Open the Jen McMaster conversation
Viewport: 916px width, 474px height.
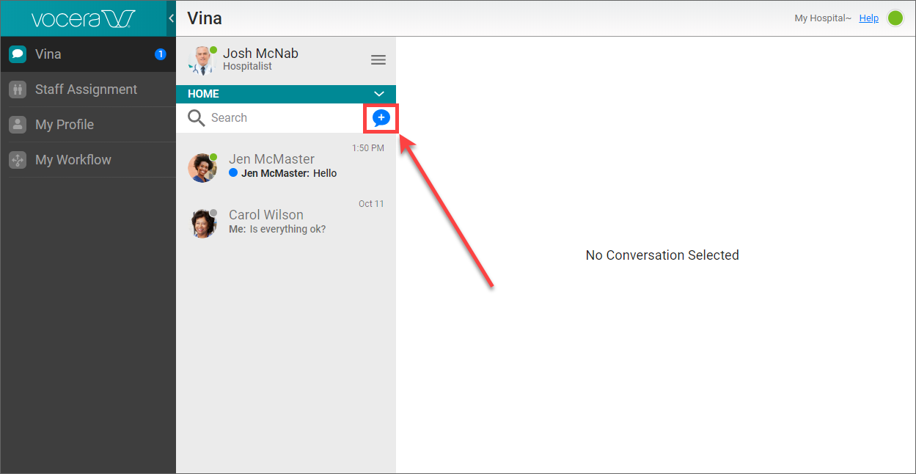click(286, 167)
